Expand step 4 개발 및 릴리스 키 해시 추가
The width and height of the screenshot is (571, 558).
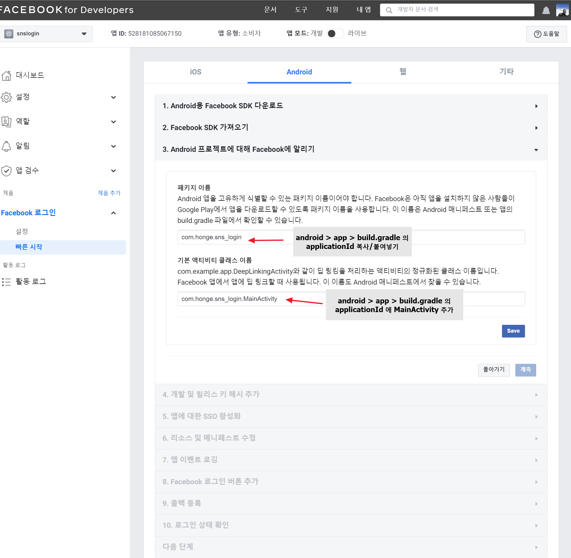pyautogui.click(x=351, y=395)
